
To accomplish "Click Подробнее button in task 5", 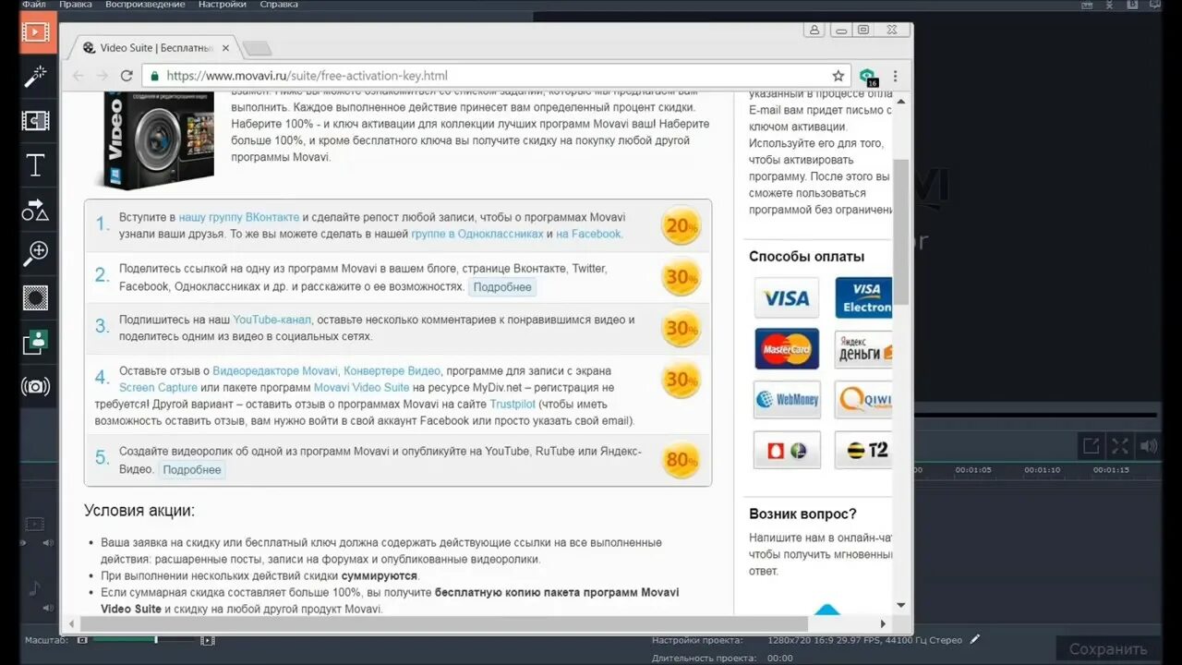I will (192, 470).
